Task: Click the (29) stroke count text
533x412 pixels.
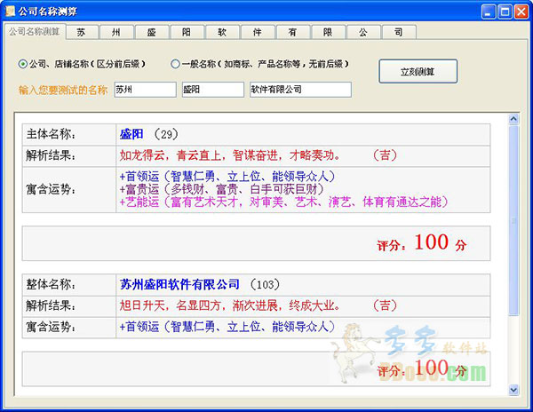Action: pos(166,134)
